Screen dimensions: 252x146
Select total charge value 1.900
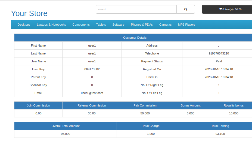pyautogui.click(x=151, y=134)
